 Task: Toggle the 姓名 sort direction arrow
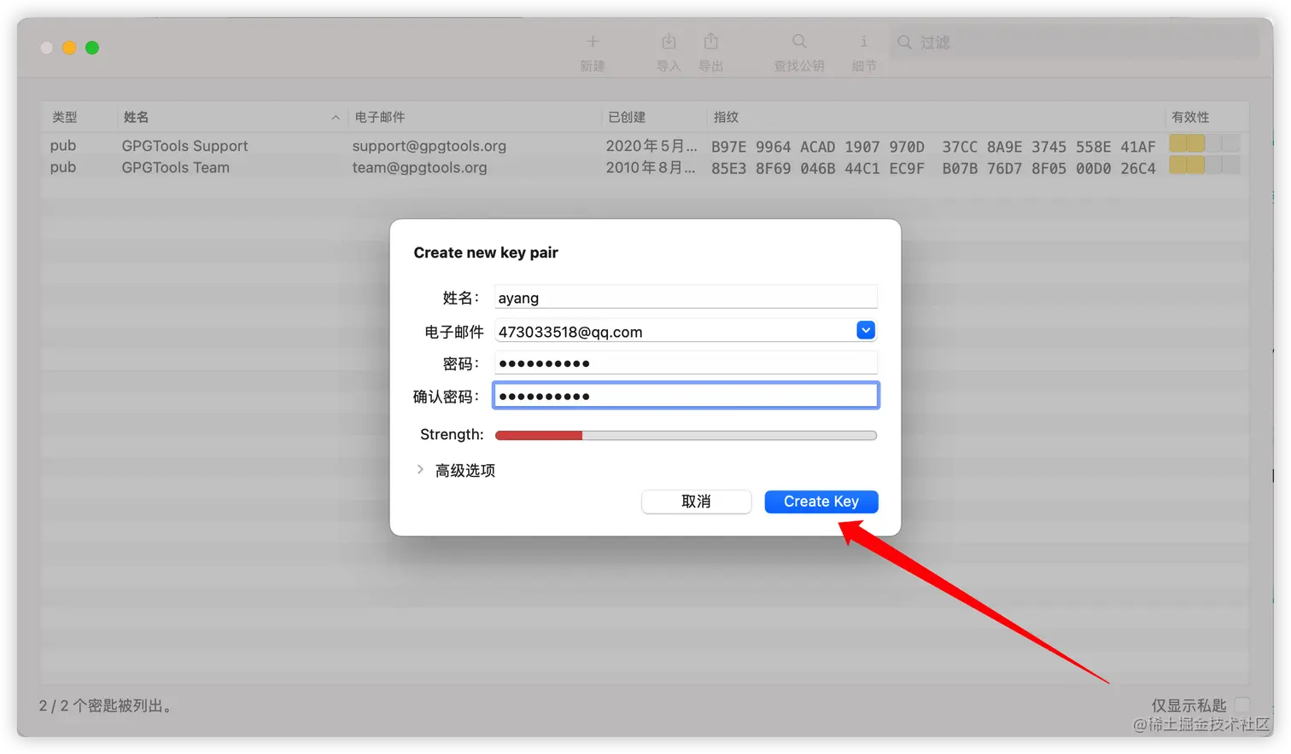click(336, 118)
